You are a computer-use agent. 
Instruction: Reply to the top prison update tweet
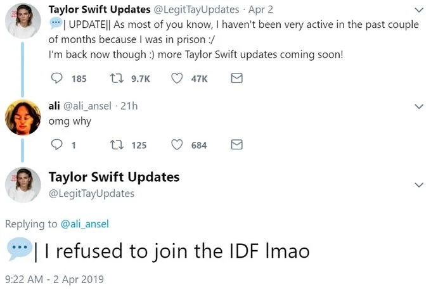coord(56,79)
